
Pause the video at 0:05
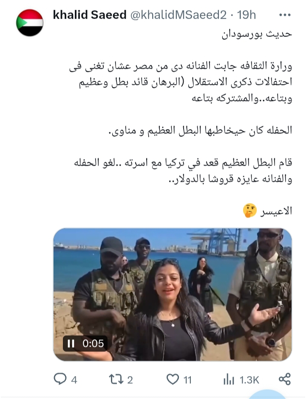click(71, 343)
